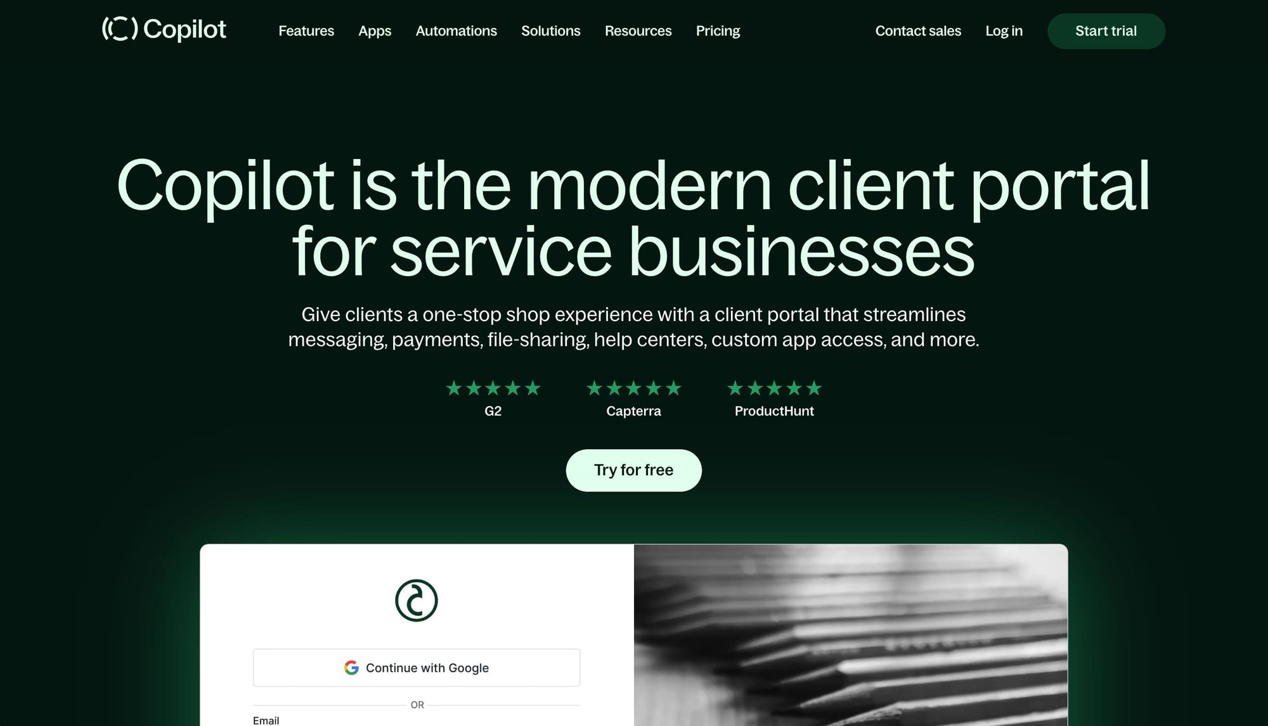Click the 'Log in' link
This screenshot has height=726, width=1268.
coord(1003,30)
